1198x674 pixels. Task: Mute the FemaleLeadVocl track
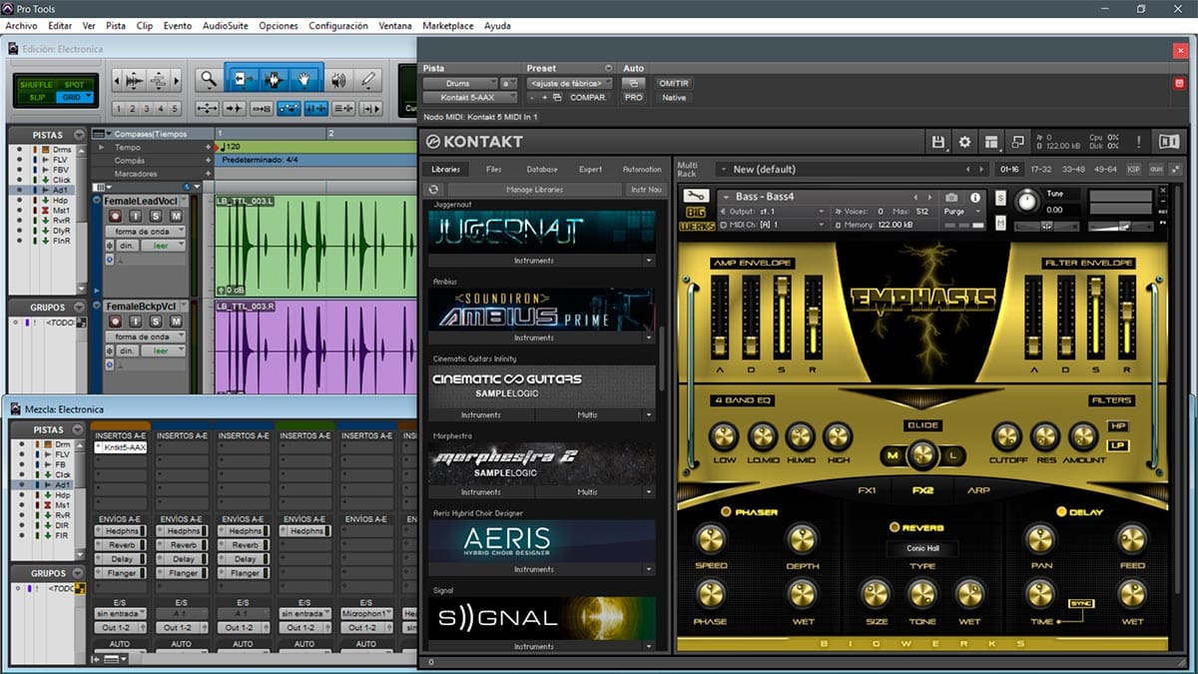pos(176,217)
